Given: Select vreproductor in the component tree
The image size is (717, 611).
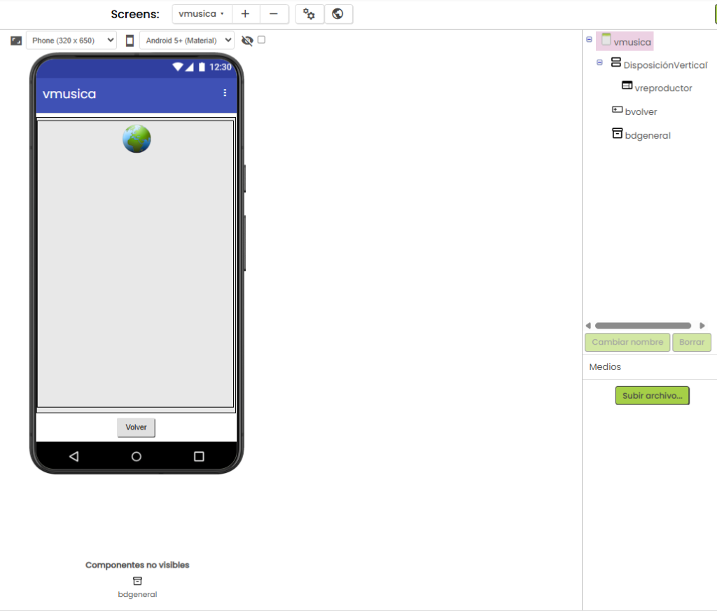Looking at the screenshot, I should pos(662,88).
